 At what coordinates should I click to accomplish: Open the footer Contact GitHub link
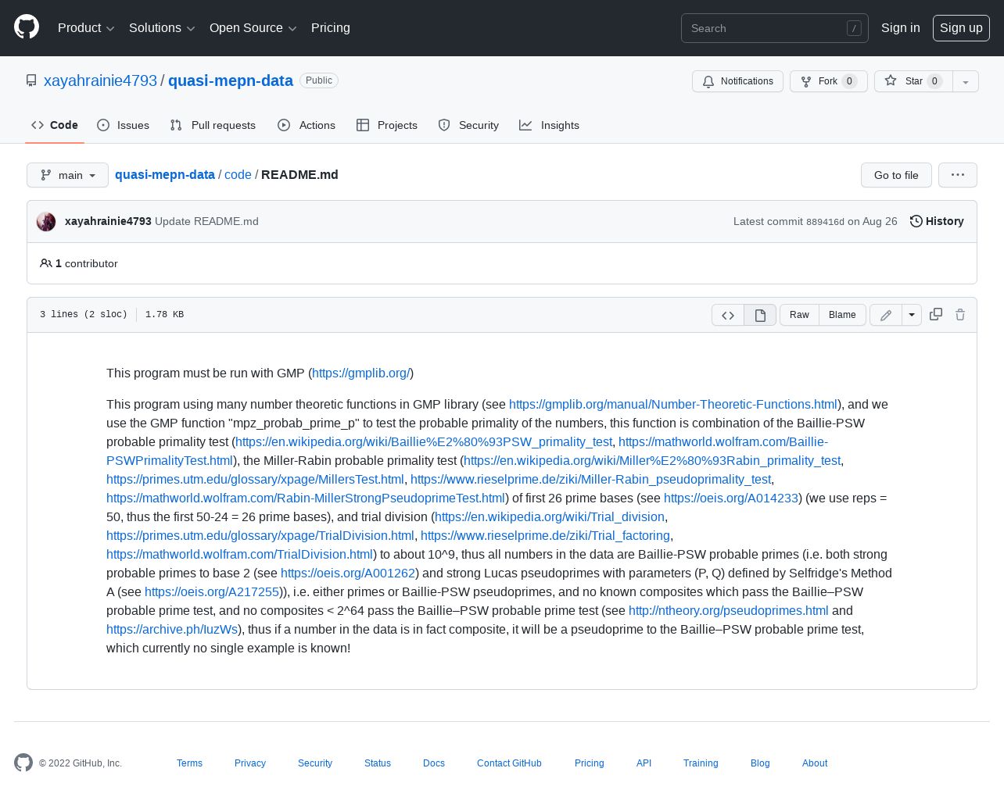pyautogui.click(x=509, y=763)
